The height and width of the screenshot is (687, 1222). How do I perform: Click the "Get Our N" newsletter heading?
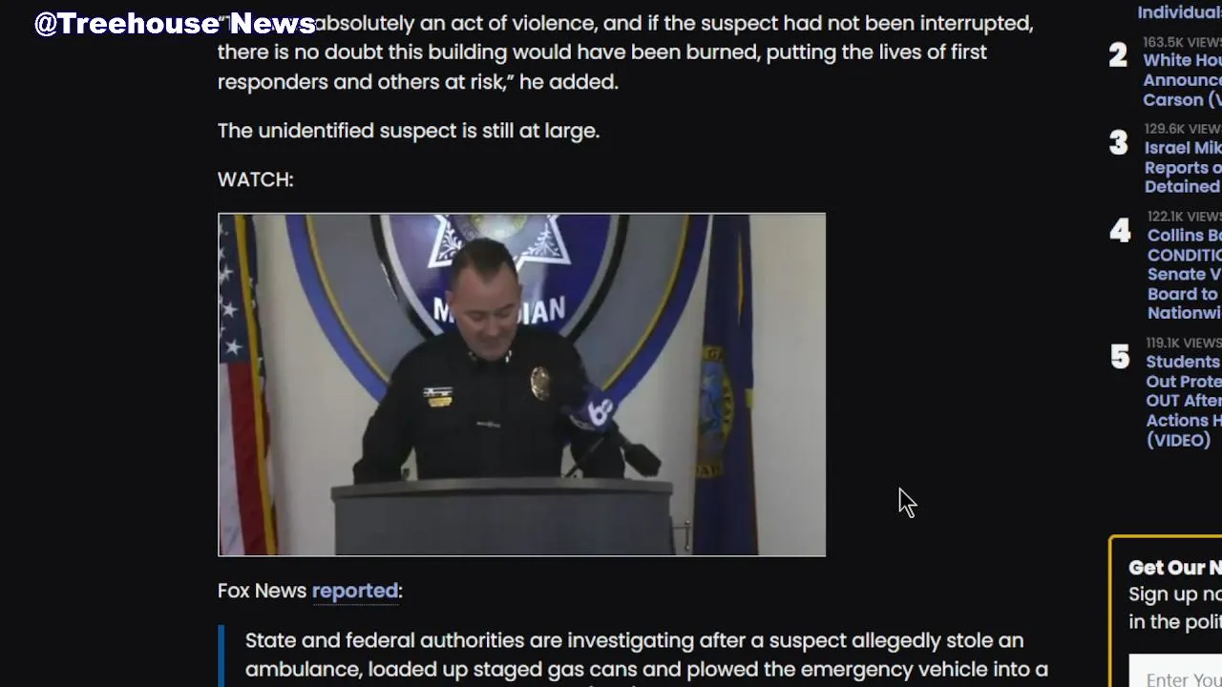click(1175, 568)
